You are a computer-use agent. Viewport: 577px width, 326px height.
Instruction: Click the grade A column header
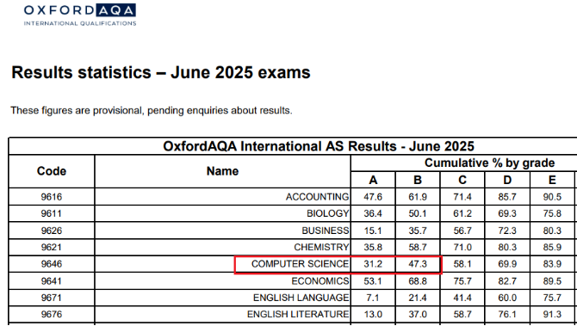(x=373, y=180)
